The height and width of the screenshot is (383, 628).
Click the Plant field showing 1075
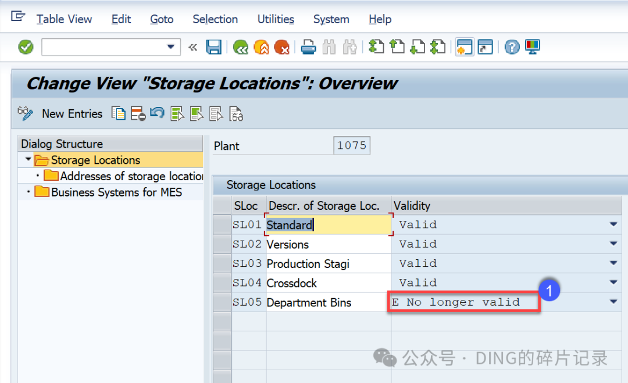coord(352,145)
